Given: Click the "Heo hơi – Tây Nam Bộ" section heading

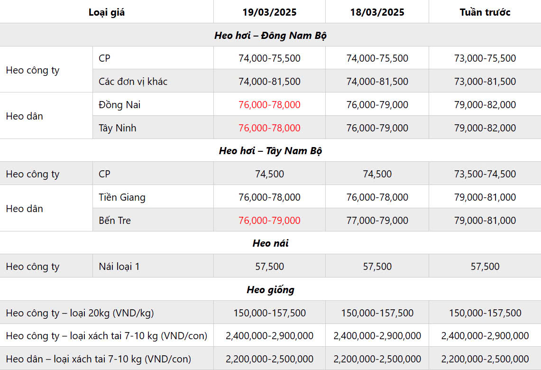Looking at the screenshot, I should click(x=270, y=151).
